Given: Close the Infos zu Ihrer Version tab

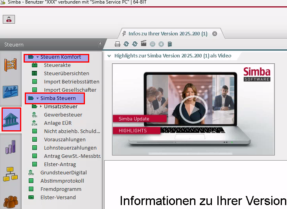Looking at the screenshot, I should pyautogui.click(x=215, y=34).
